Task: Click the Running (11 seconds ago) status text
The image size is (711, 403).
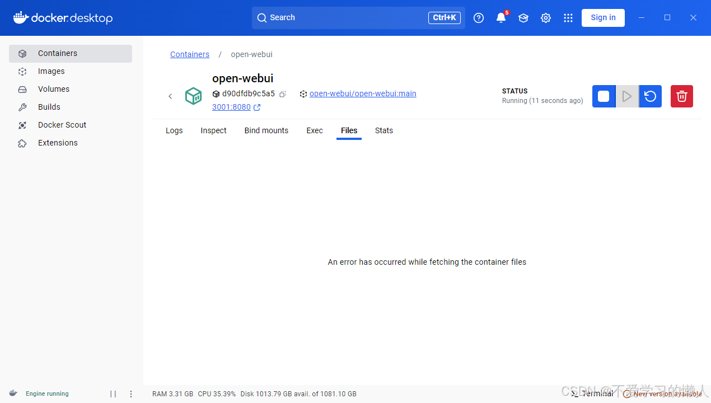Action: [542, 101]
